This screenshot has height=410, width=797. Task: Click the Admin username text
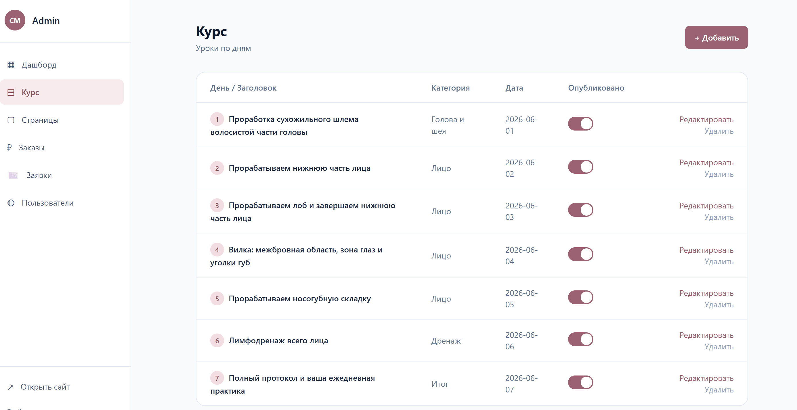(x=46, y=21)
